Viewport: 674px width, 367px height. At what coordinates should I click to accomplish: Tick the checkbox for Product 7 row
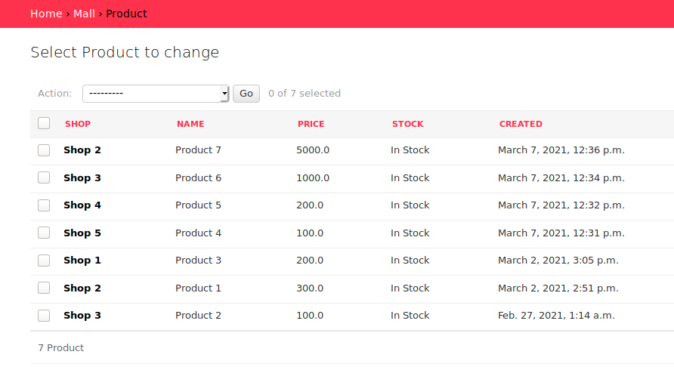pyautogui.click(x=44, y=150)
